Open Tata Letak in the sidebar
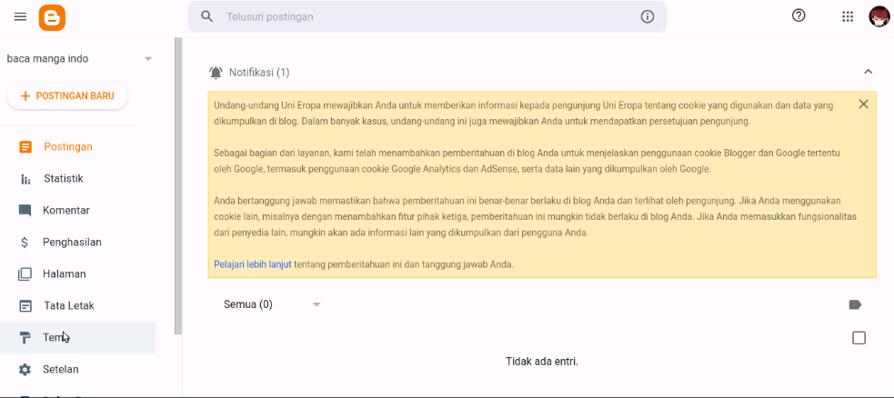 pos(77,306)
